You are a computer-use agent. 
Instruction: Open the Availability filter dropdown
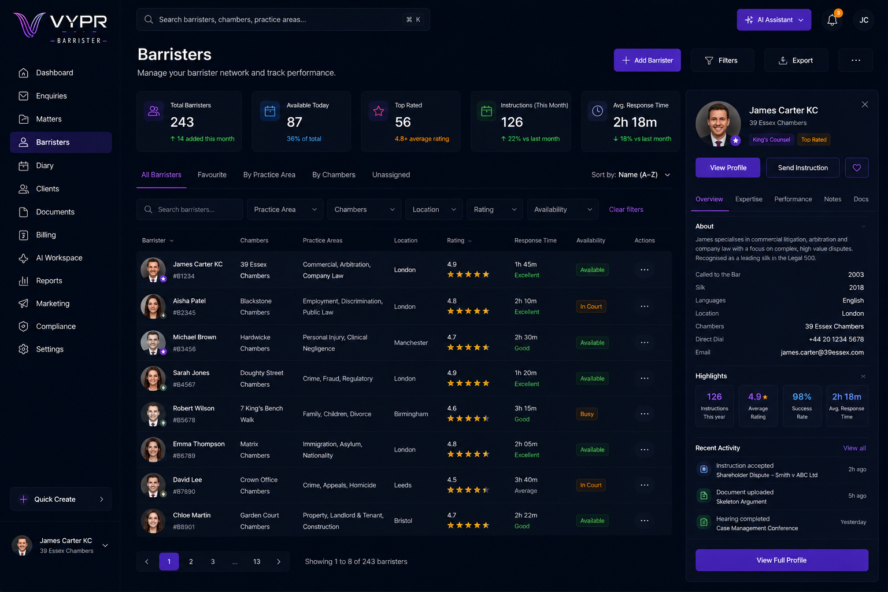tap(563, 209)
